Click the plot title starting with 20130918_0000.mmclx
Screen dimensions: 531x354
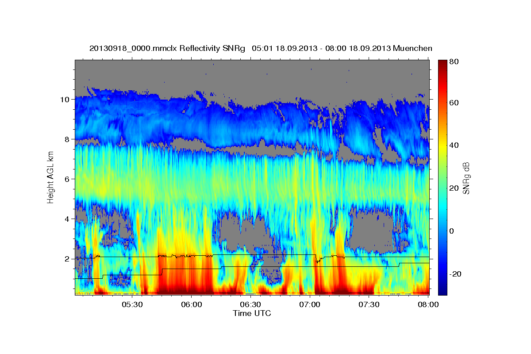[261, 48]
